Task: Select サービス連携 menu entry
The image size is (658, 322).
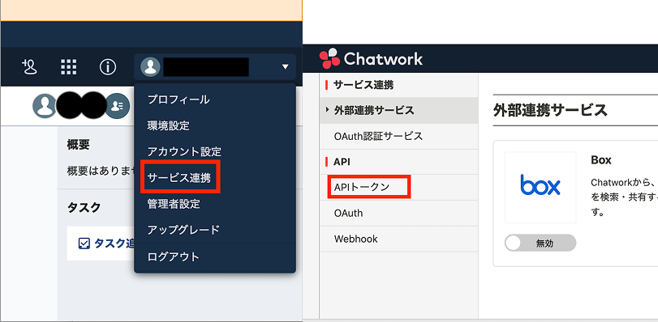Action: (179, 178)
